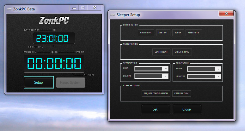The image size is (245, 131).
Task: Open Setup in the ZonkPC Beta window
Action: pos(39,82)
